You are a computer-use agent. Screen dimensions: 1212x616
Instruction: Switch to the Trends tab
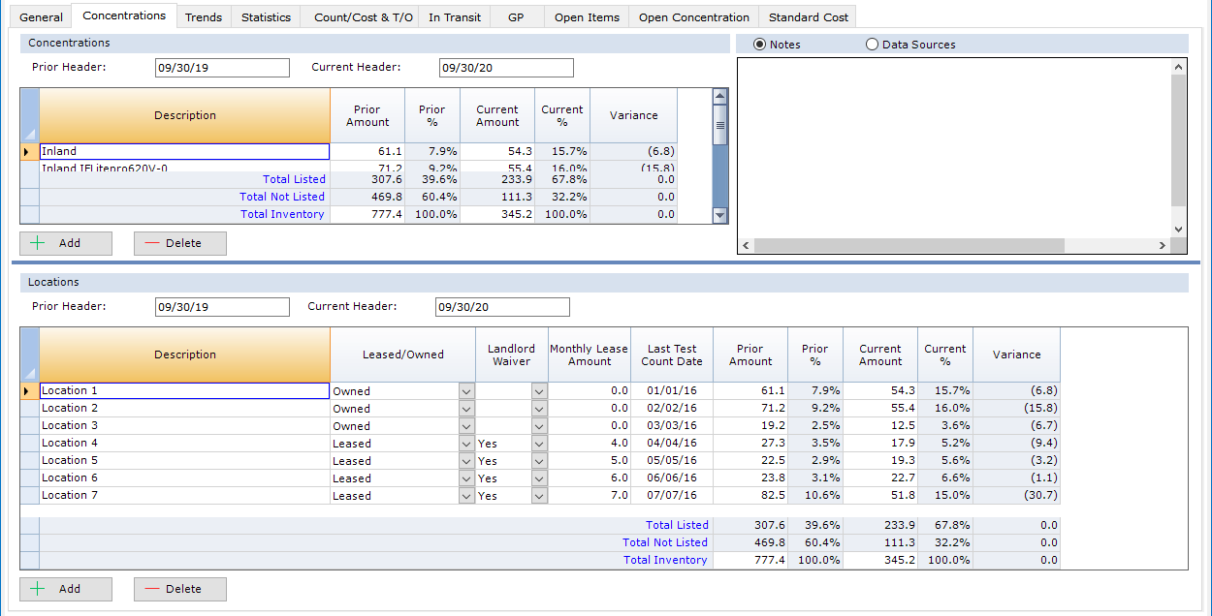point(204,15)
